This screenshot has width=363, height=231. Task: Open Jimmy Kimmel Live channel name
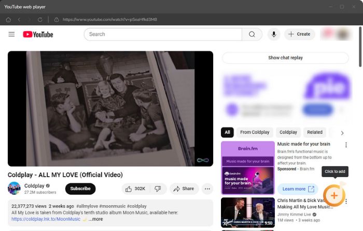294,214
